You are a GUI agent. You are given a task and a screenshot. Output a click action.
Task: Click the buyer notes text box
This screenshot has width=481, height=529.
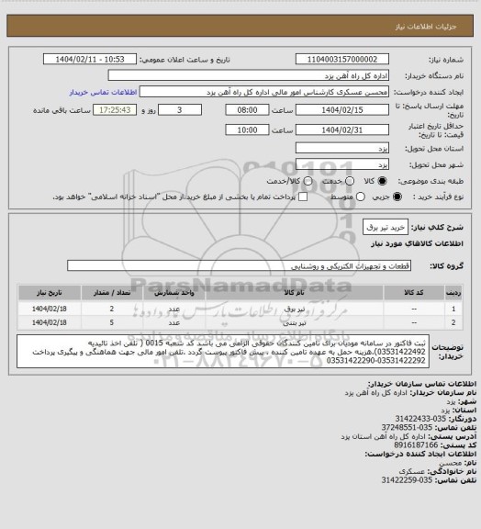point(223,351)
